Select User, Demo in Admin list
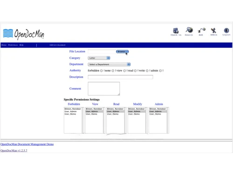Image resolution: width=233 pixels, height=175 pixels. click(x=158, y=114)
